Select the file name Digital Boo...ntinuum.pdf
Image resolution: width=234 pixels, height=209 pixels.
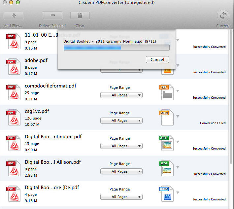coord(53,137)
